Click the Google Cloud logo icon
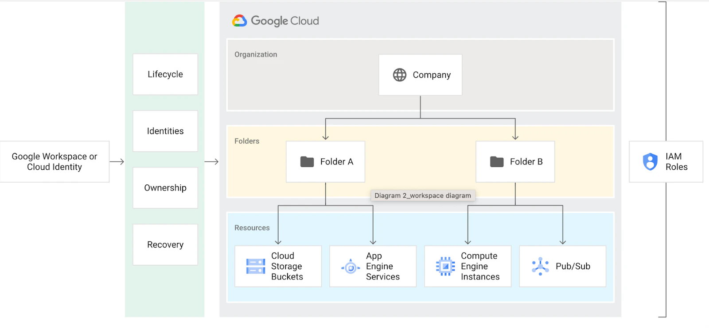Viewport: 709px width, 328px height. click(239, 21)
